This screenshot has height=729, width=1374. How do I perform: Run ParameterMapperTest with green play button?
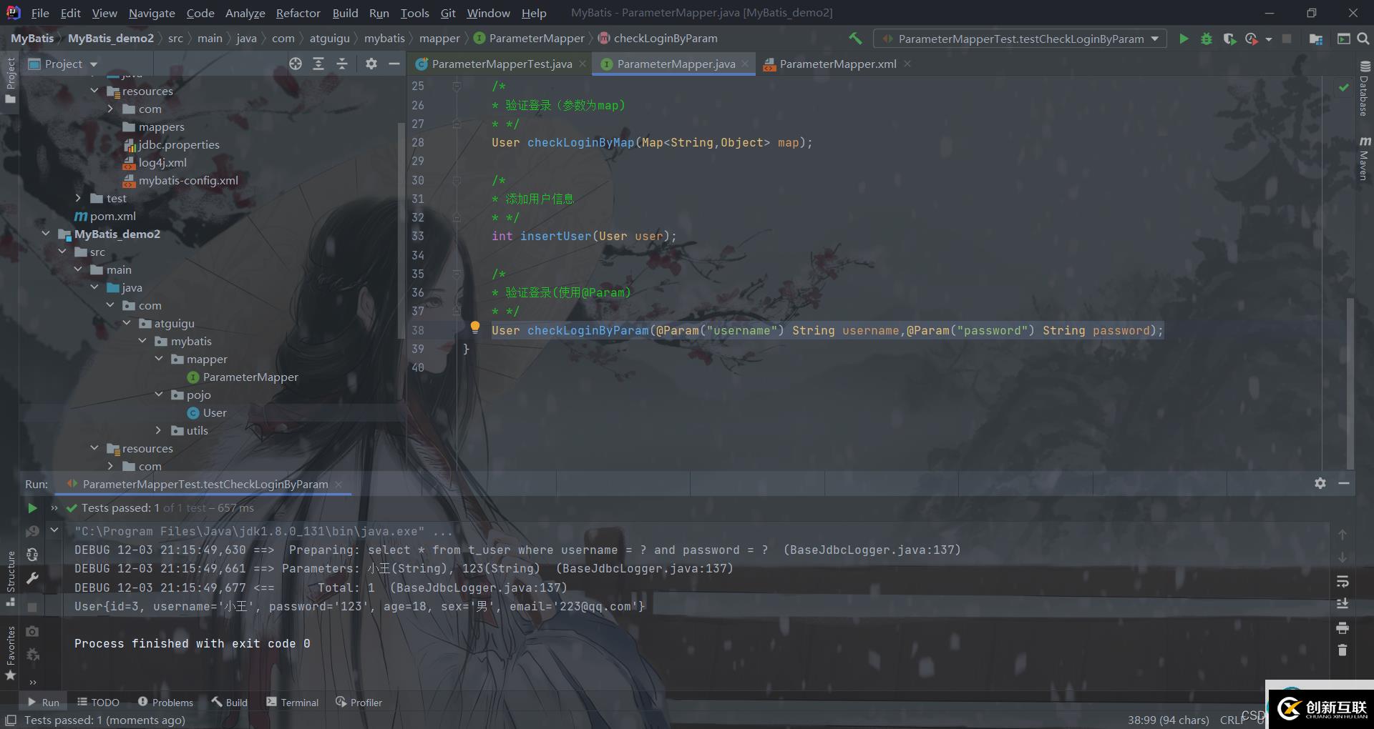tap(1184, 39)
